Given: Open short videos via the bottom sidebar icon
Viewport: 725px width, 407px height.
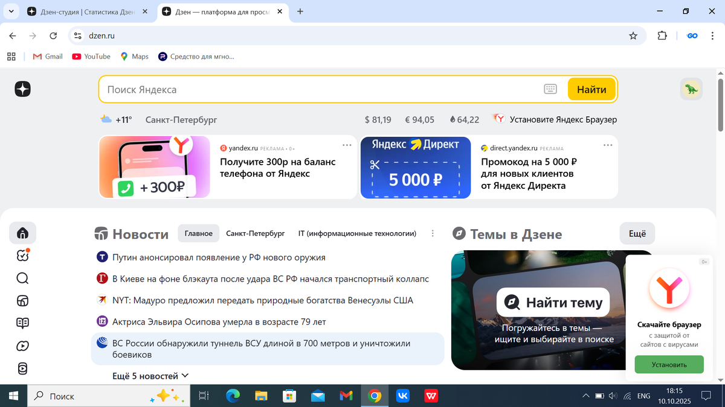Looking at the screenshot, I should point(22,368).
